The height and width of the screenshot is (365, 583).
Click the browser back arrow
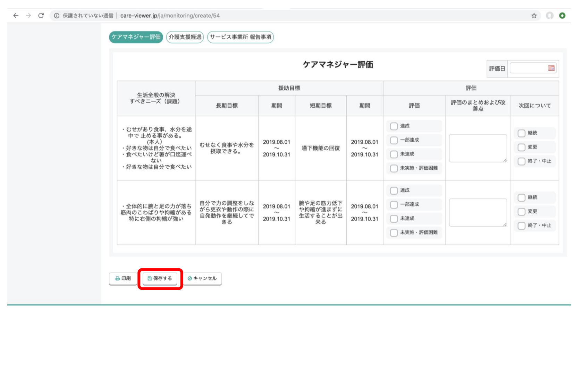point(16,16)
